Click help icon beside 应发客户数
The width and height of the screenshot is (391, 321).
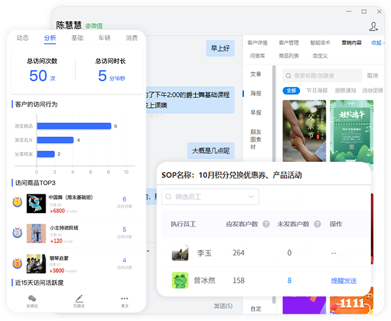coord(266,224)
